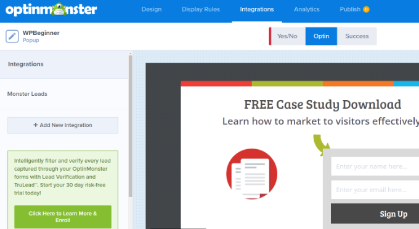
Task: Open the Publish tab
Action: [350, 9]
